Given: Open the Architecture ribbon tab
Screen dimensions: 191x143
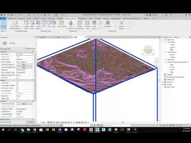Looking at the screenshot, I should click(x=12, y=19).
